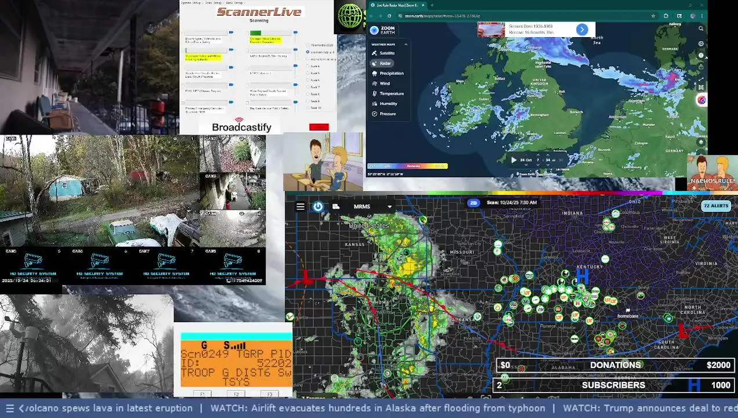Collapse the Weather Maps panel chevron
Screen dimensions: 738x418
(x=406, y=44)
